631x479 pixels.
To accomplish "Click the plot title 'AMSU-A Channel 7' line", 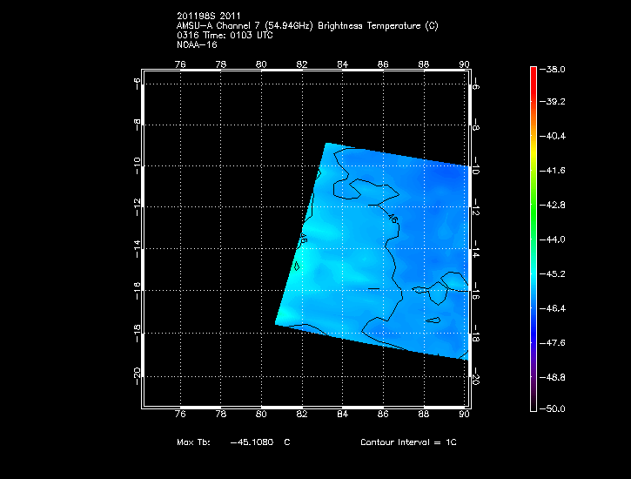I will 307,26.
